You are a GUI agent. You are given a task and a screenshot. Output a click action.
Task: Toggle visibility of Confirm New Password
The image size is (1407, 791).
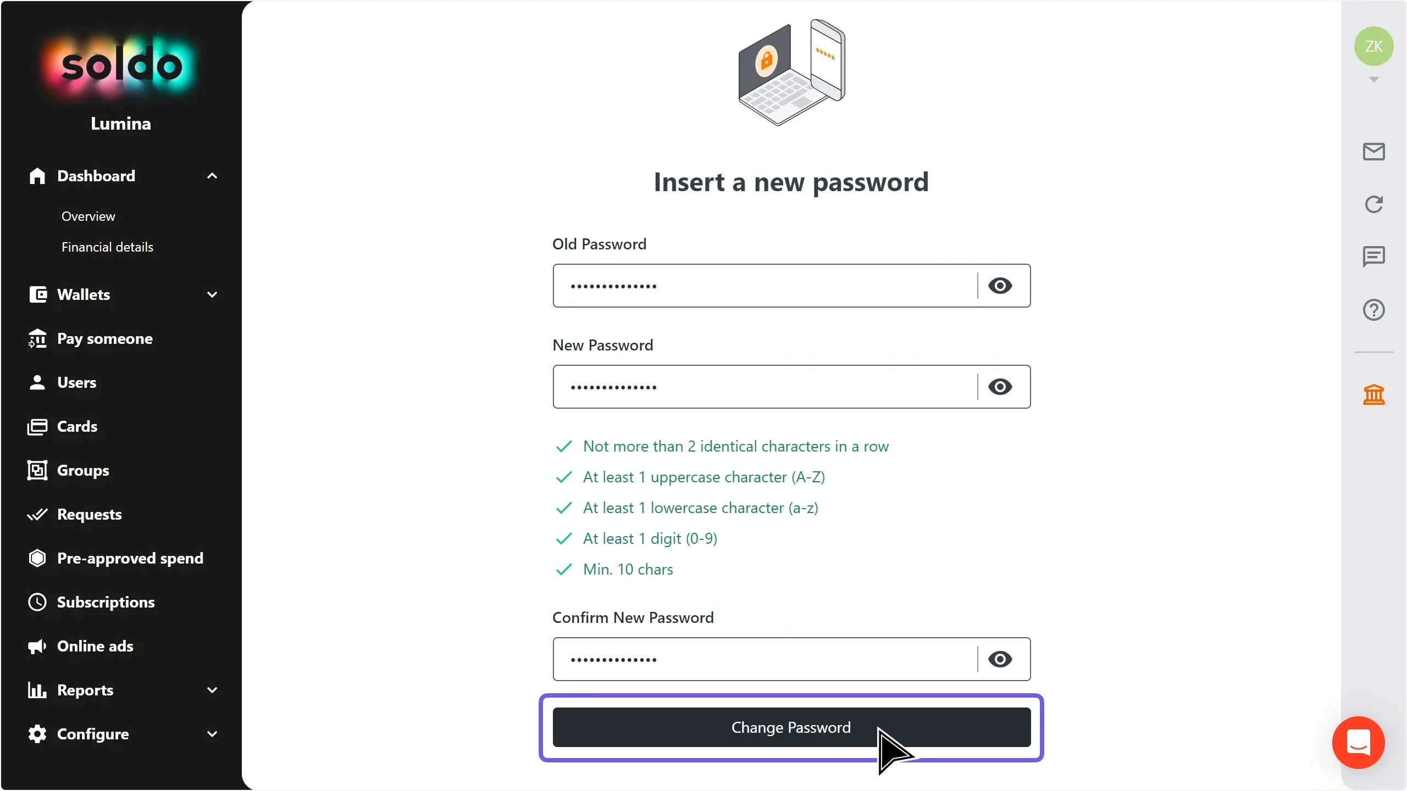(x=1000, y=659)
